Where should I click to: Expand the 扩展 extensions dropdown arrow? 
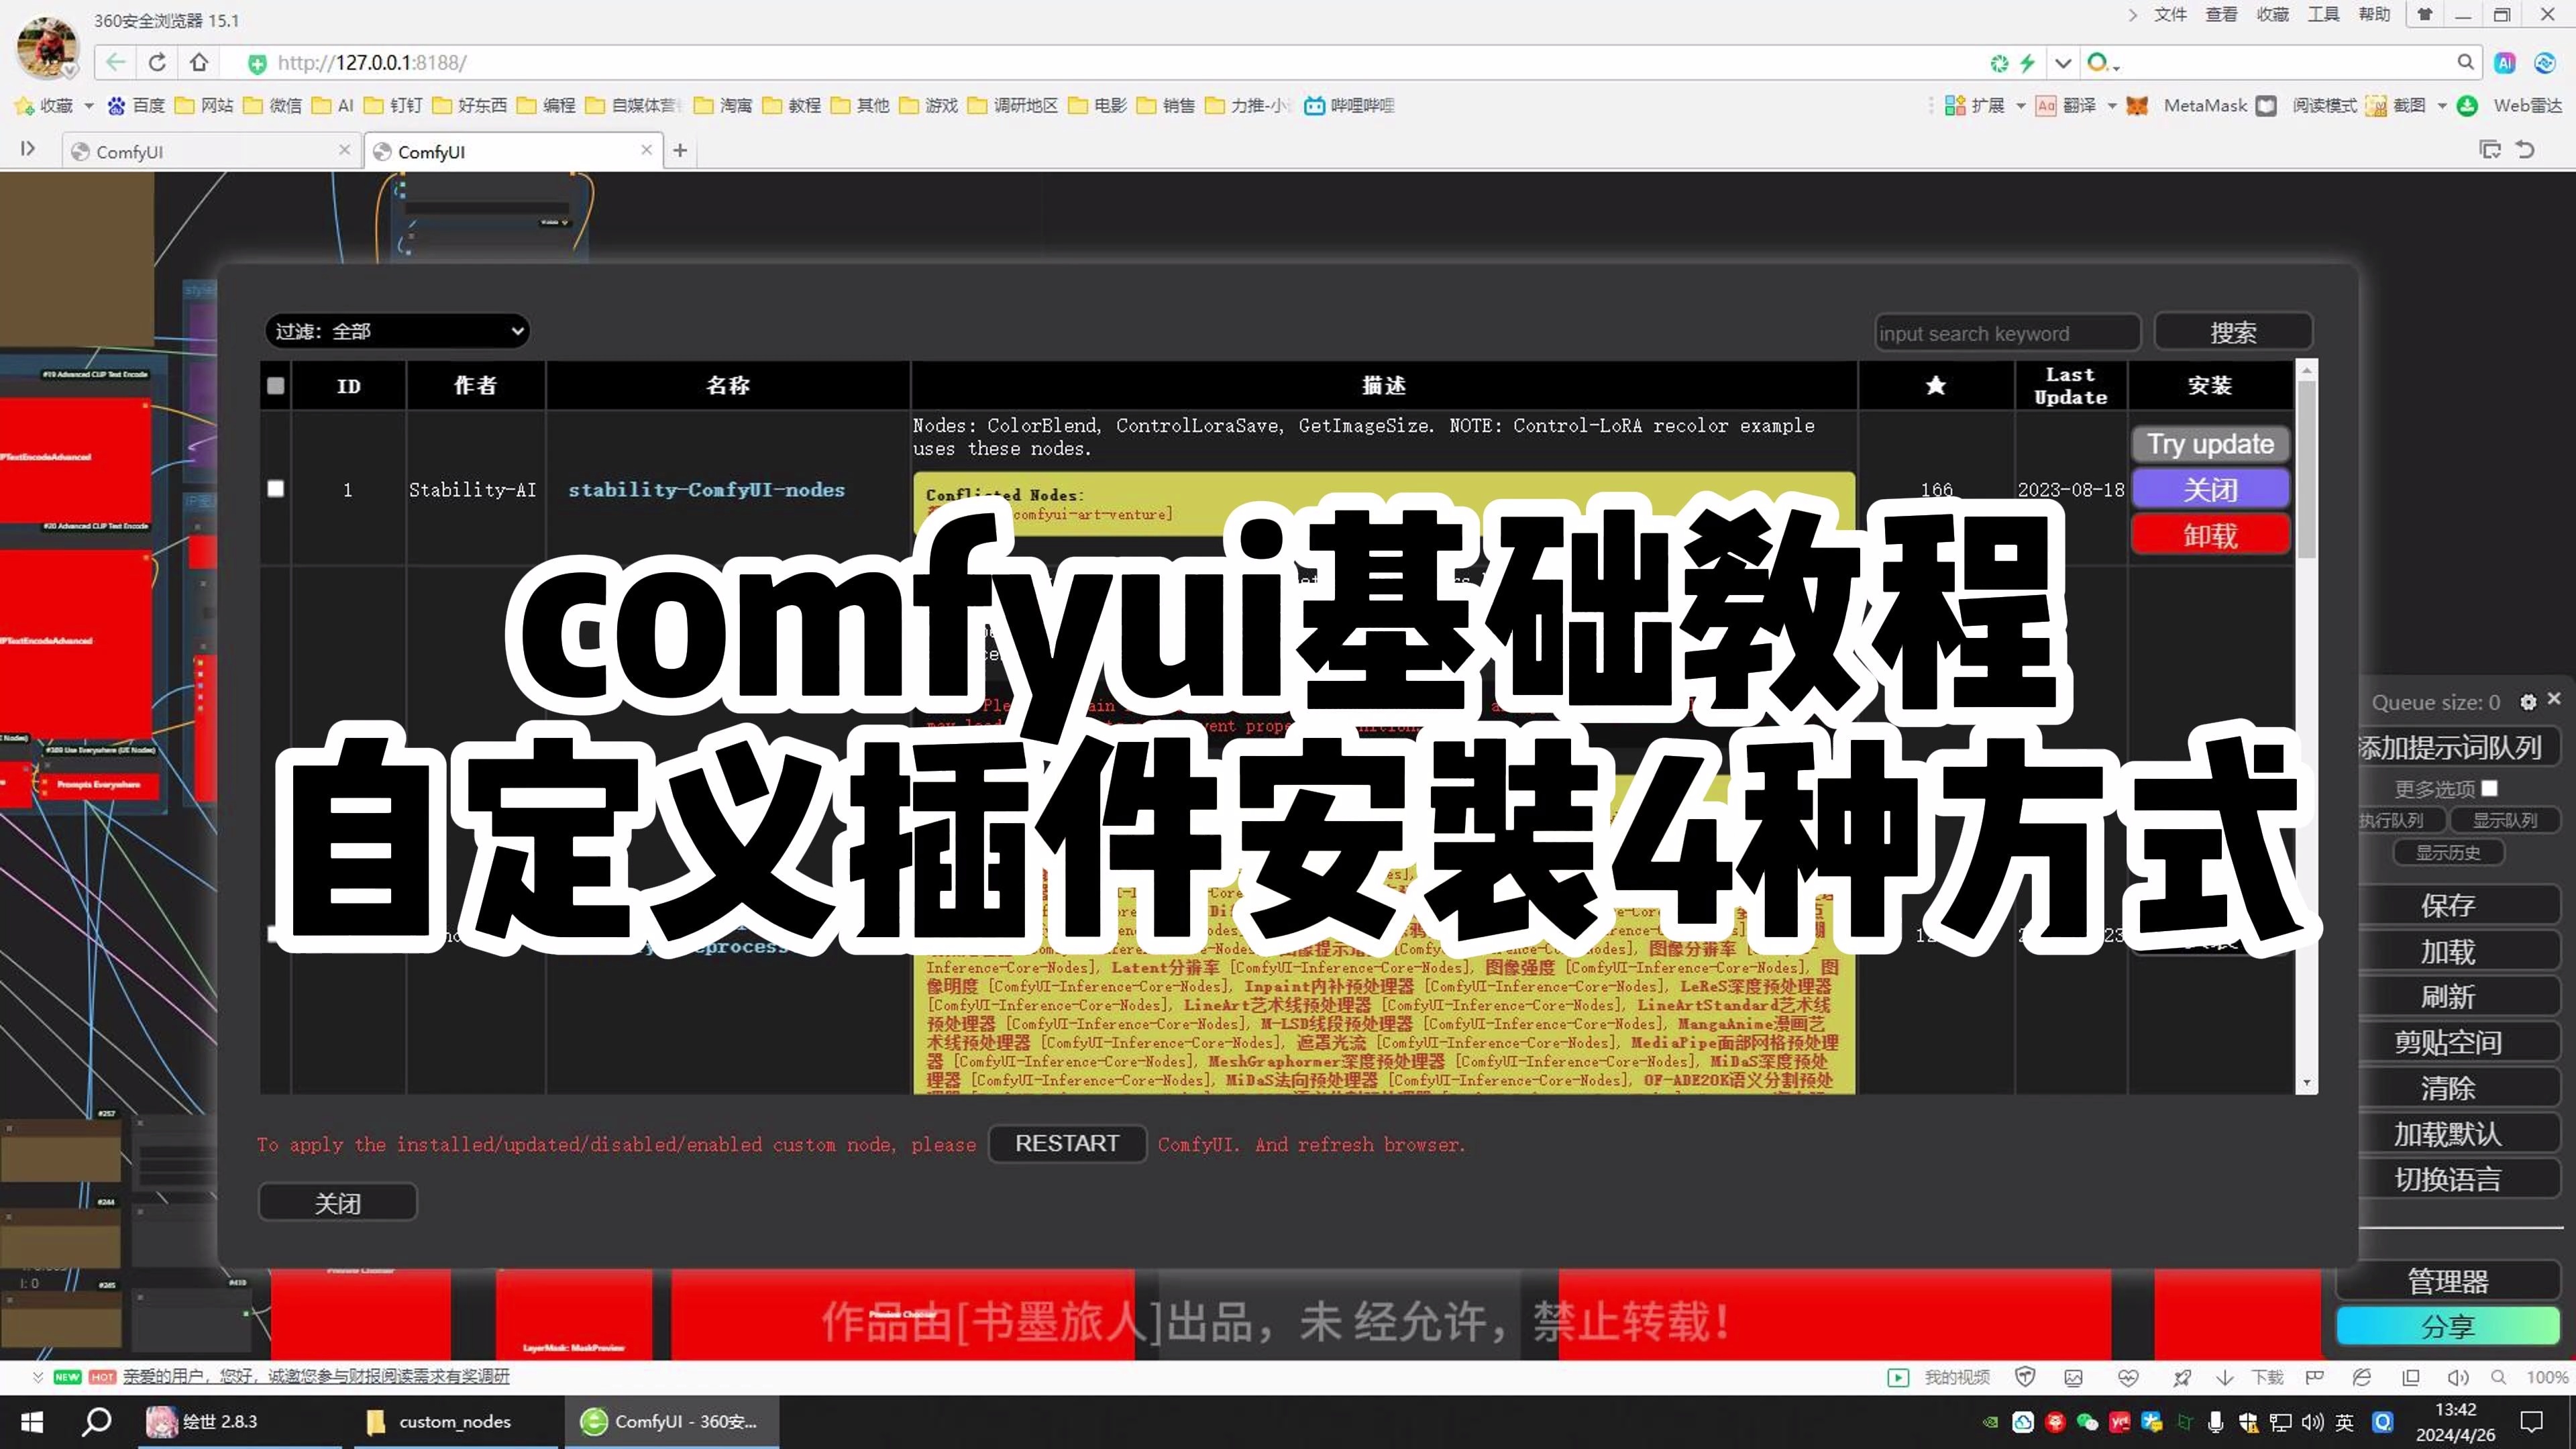click(2020, 106)
